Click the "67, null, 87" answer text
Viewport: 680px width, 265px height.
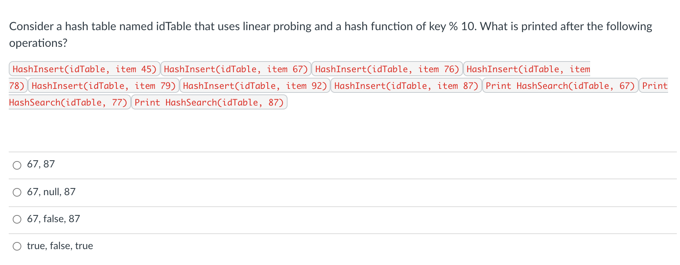pos(51,192)
